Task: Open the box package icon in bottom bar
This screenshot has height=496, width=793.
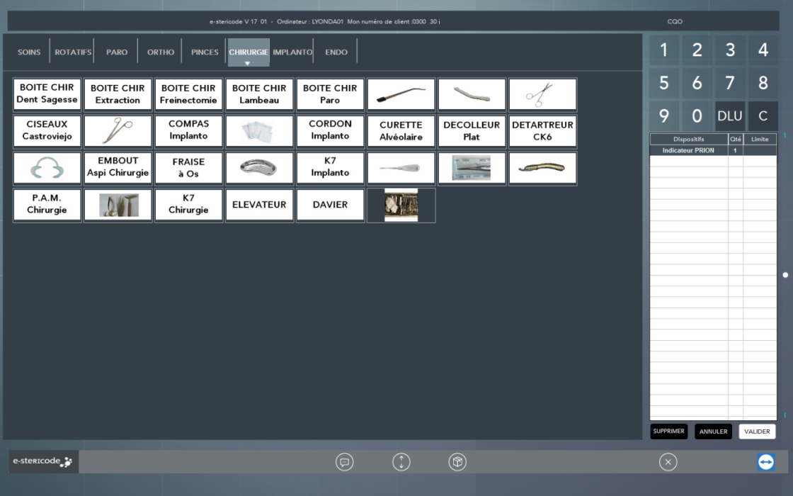Action: click(457, 461)
